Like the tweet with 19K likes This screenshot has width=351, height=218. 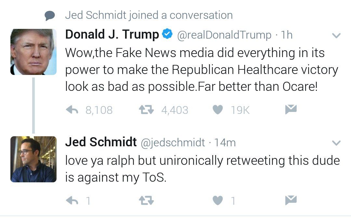[217, 110]
